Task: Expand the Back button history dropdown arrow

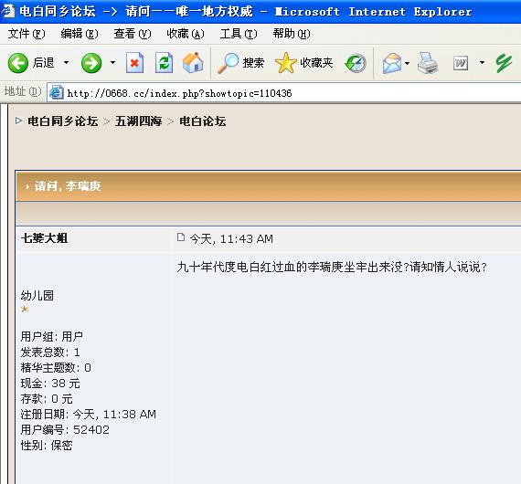Action: click(x=67, y=62)
